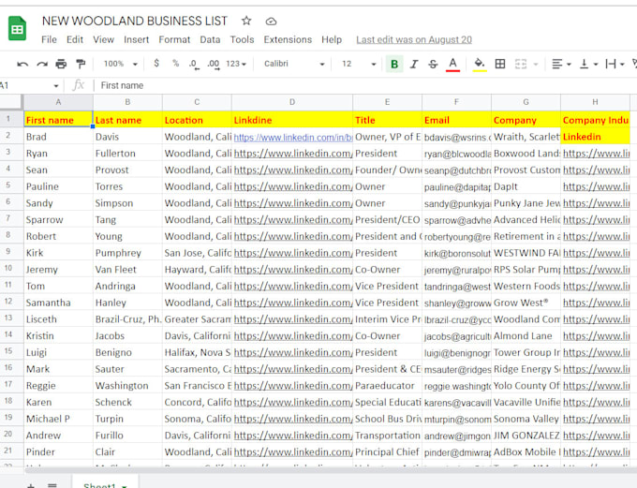This screenshot has width=637, height=488.
Task: Open the Insert menu
Action: pos(136,39)
